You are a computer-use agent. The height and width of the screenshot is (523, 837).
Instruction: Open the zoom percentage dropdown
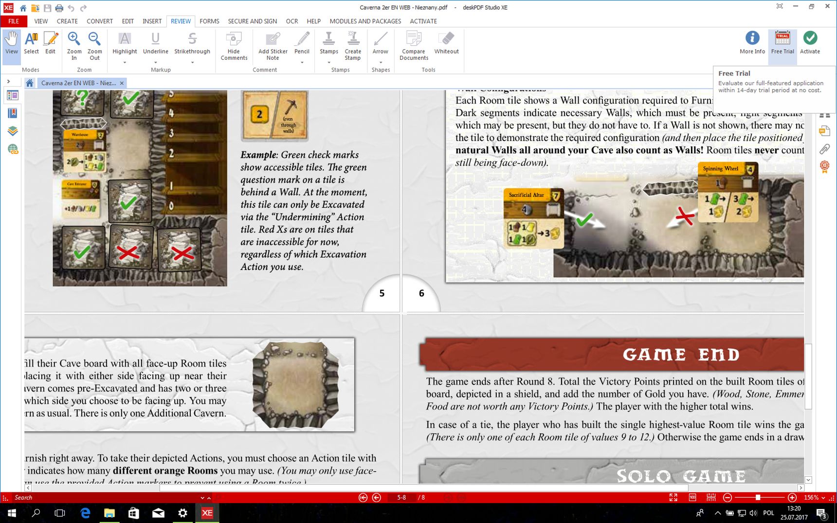(823, 498)
